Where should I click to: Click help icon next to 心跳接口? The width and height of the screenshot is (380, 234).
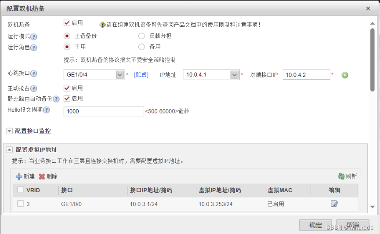[x=34, y=73]
